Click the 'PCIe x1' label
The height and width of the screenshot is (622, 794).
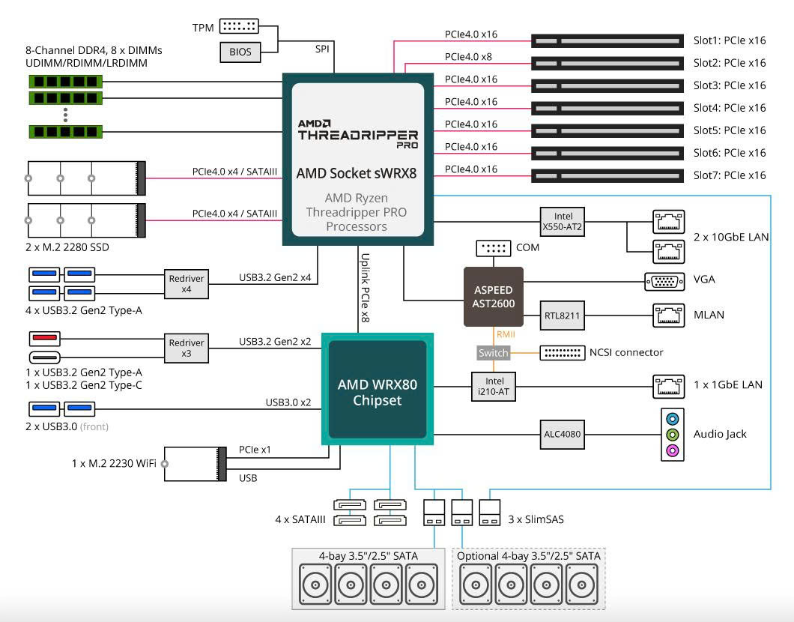[255, 450]
